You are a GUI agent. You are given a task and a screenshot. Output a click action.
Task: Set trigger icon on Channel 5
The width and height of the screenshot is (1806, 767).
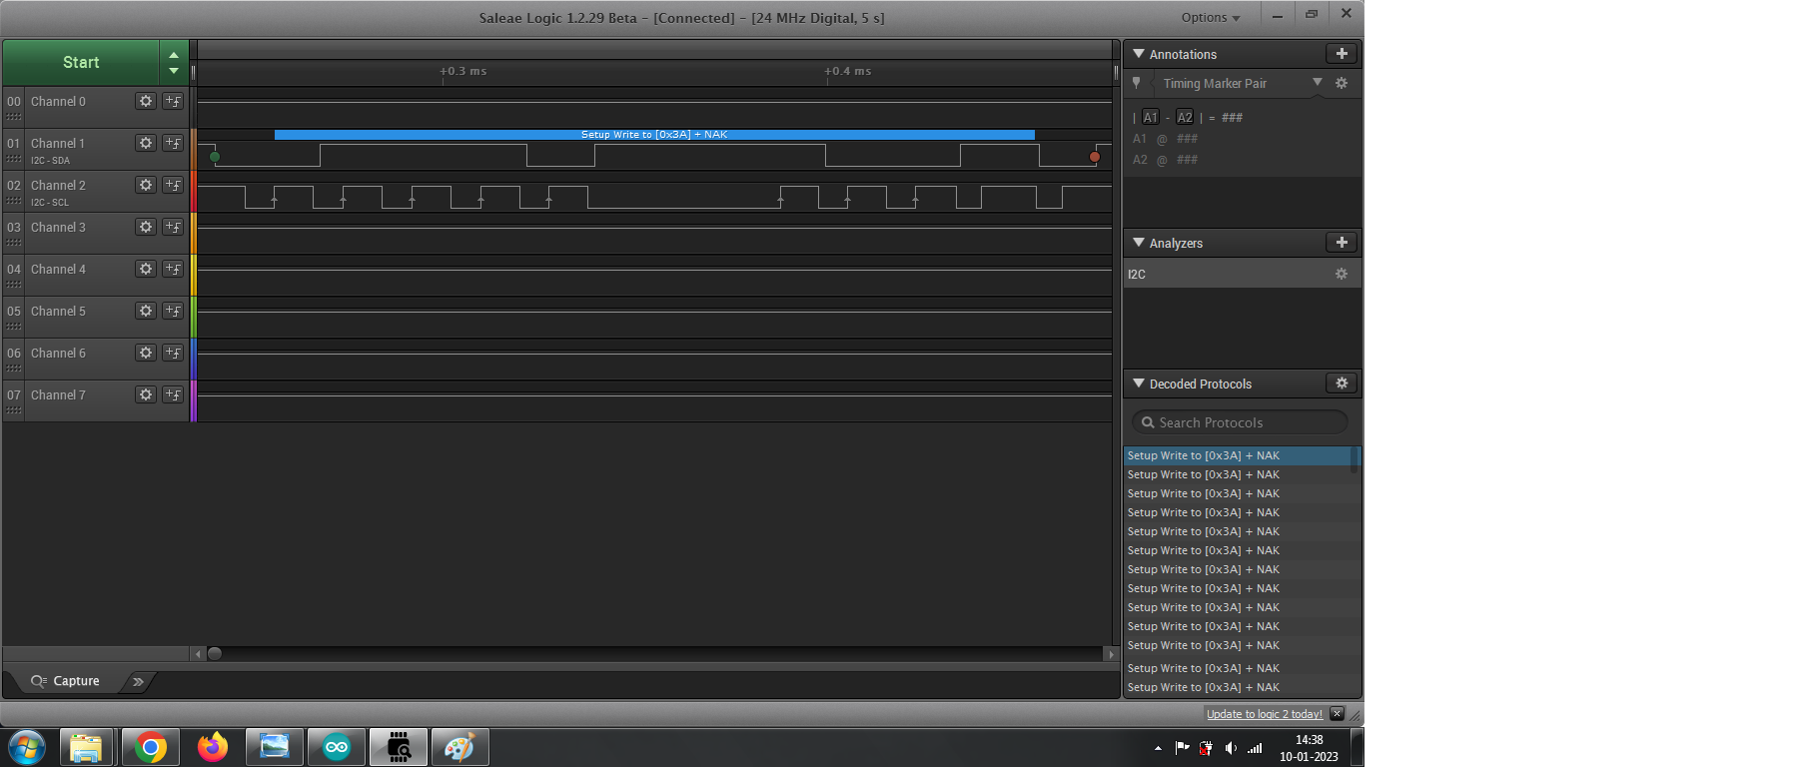(173, 311)
